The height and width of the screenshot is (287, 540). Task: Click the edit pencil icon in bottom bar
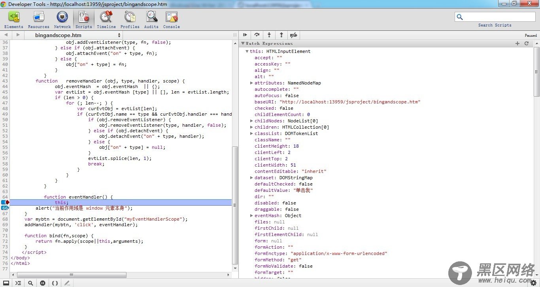pos(67,283)
